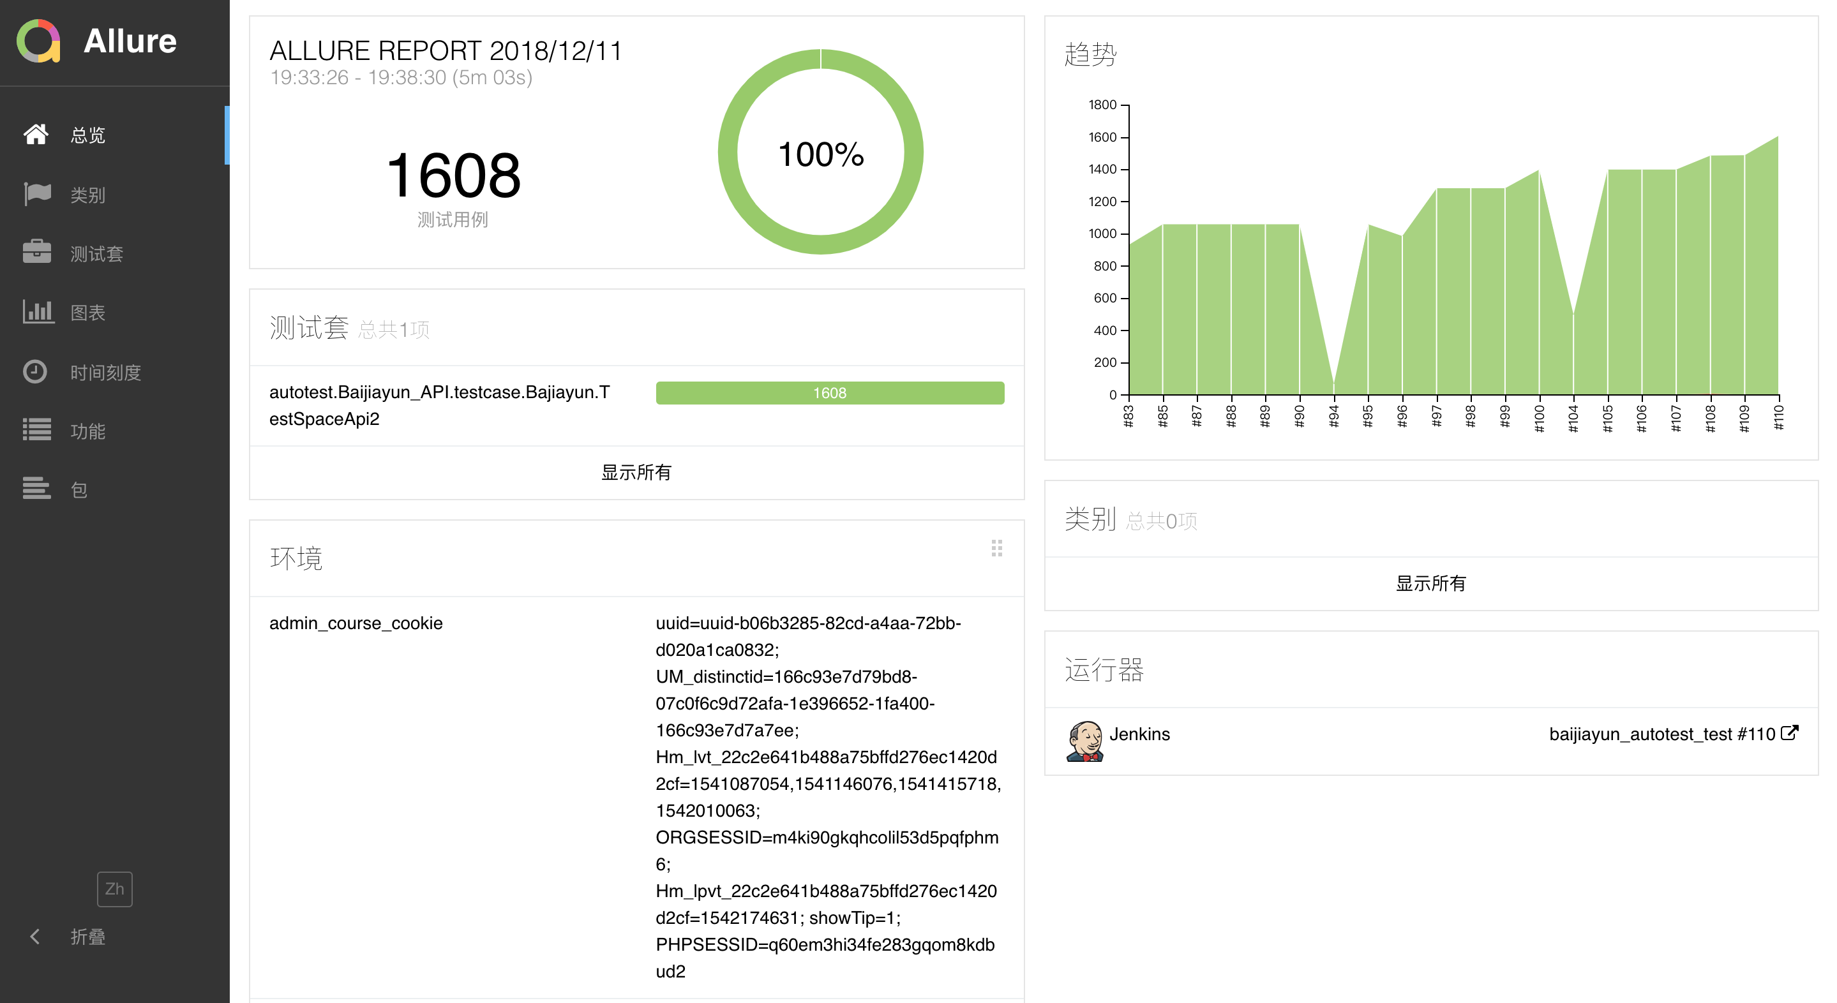Open baijiayun_autotest_test #110 link

click(x=1661, y=734)
